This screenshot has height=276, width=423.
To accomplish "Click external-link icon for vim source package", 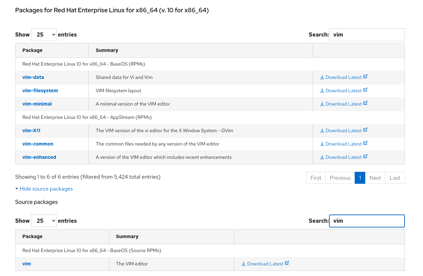I will point(287,263).
